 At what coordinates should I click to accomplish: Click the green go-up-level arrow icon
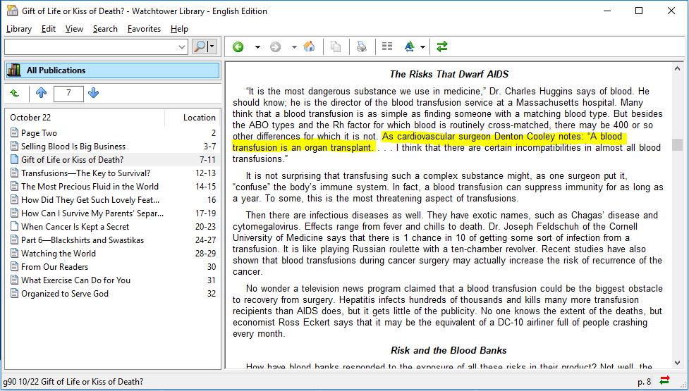[x=15, y=93]
